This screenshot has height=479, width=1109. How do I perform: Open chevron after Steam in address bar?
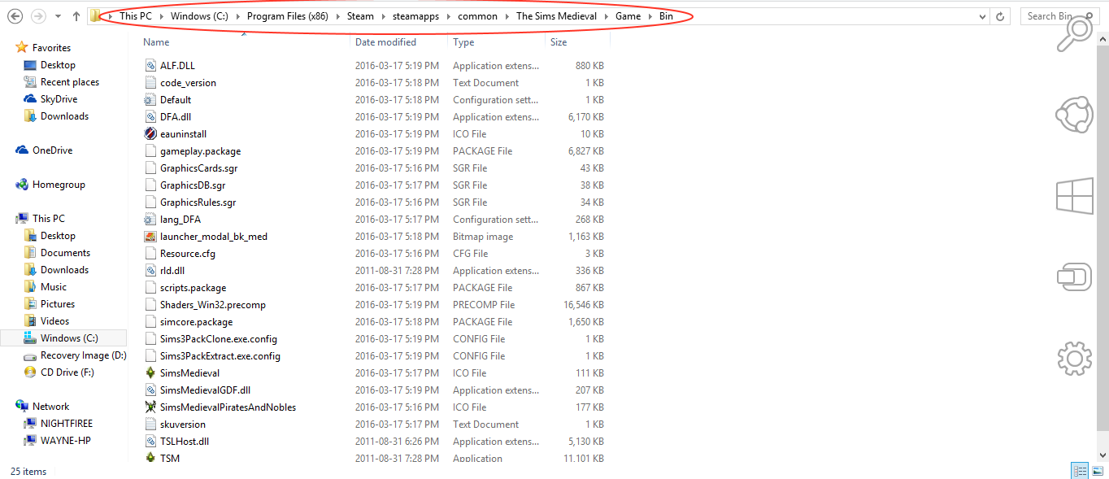click(x=382, y=16)
